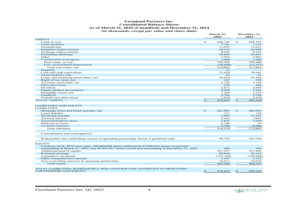
Task: Click the "Goodwill" row label
Action: point(48,95)
